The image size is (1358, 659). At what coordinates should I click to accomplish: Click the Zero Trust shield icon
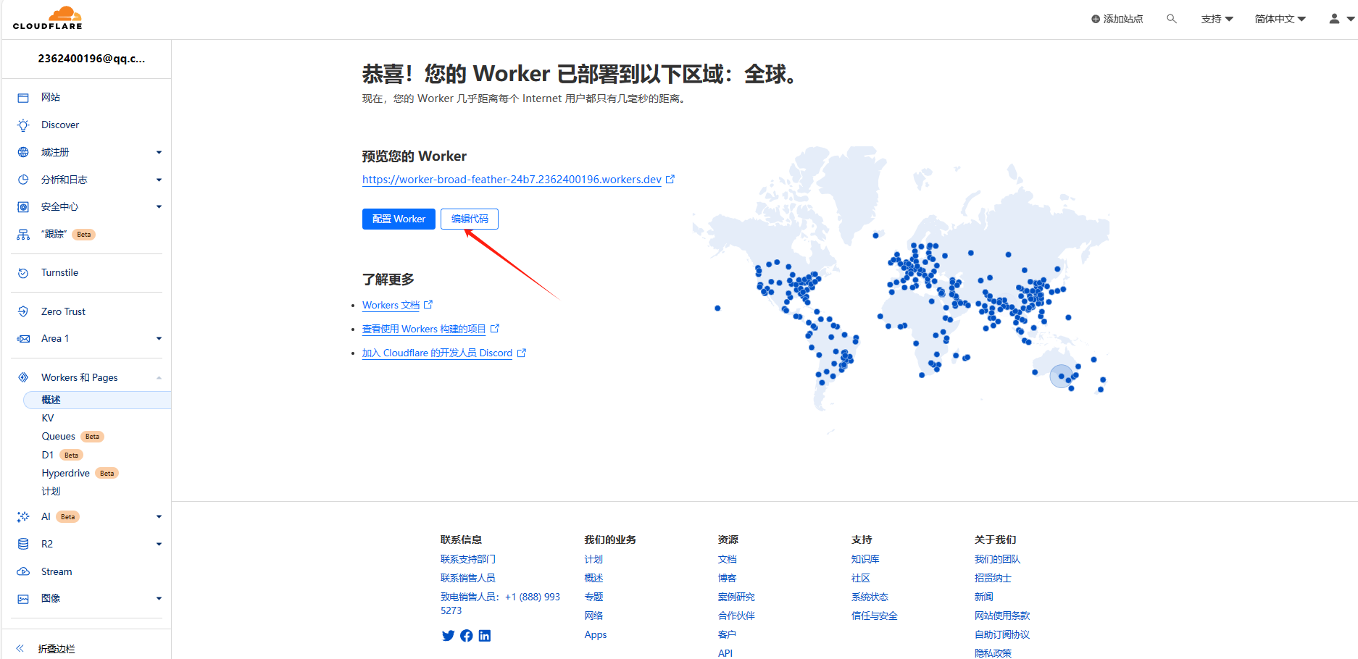pyautogui.click(x=23, y=311)
